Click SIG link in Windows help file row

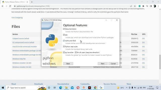(x=143, y=59)
